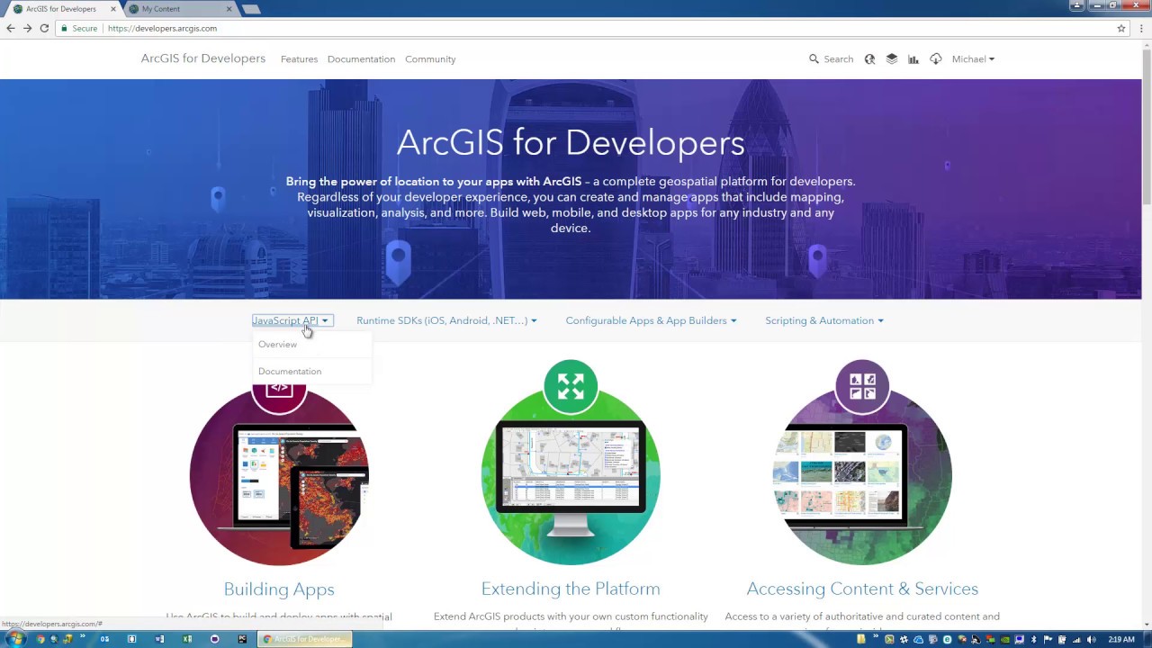The width and height of the screenshot is (1152, 648).
Task: Open the Michael account dropdown
Action: pos(973,58)
